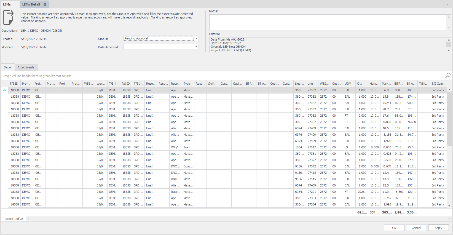Open the Status dropdown
This screenshot has width=453, height=235.
point(196,39)
